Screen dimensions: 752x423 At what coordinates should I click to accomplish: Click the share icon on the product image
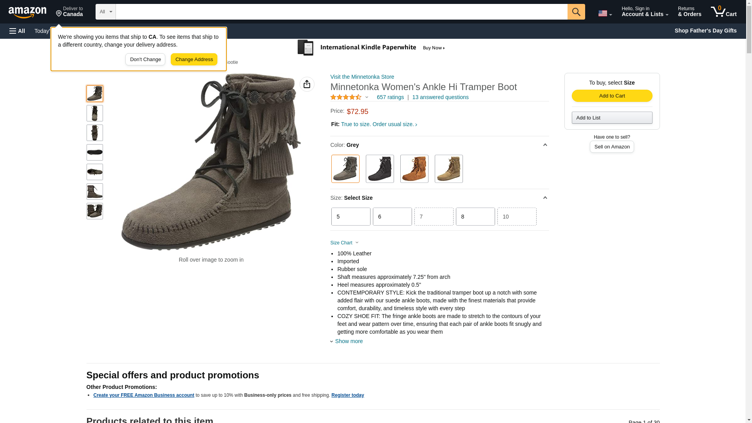tap(307, 84)
